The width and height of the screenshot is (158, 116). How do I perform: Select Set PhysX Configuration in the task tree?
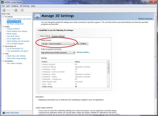click(15, 24)
